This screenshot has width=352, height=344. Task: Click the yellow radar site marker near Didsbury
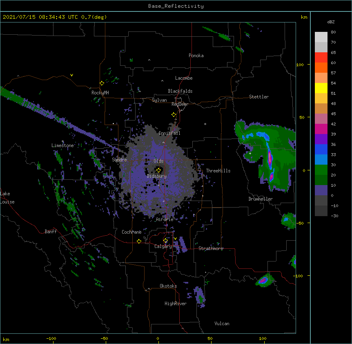tap(158, 170)
